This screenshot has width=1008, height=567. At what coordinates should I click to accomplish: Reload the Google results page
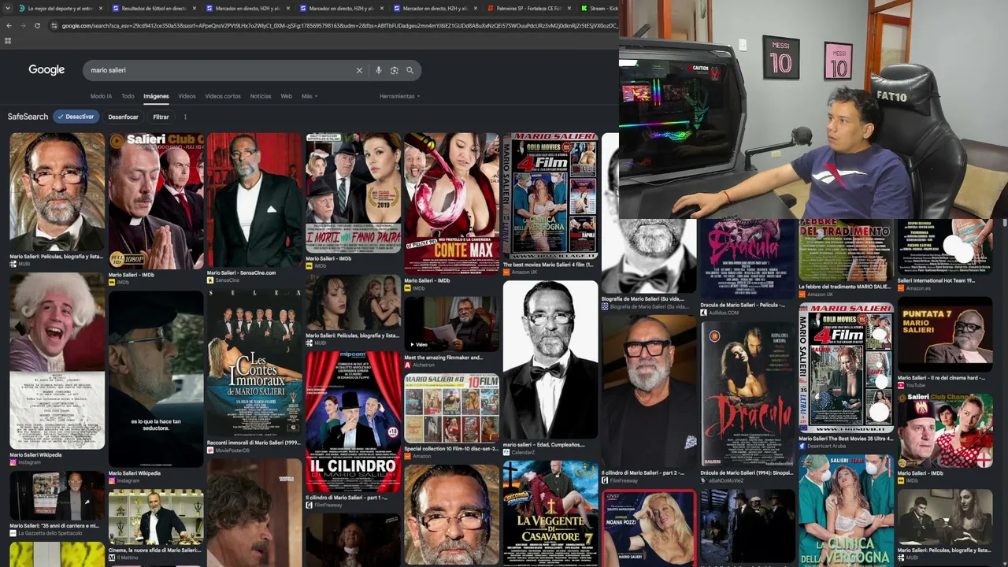tap(37, 25)
